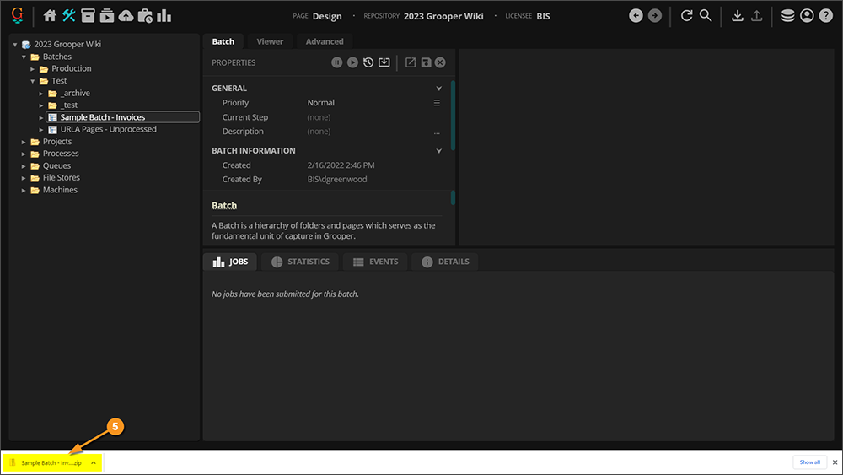Navigate back with the left arrow
The image size is (843, 475).
[636, 15]
